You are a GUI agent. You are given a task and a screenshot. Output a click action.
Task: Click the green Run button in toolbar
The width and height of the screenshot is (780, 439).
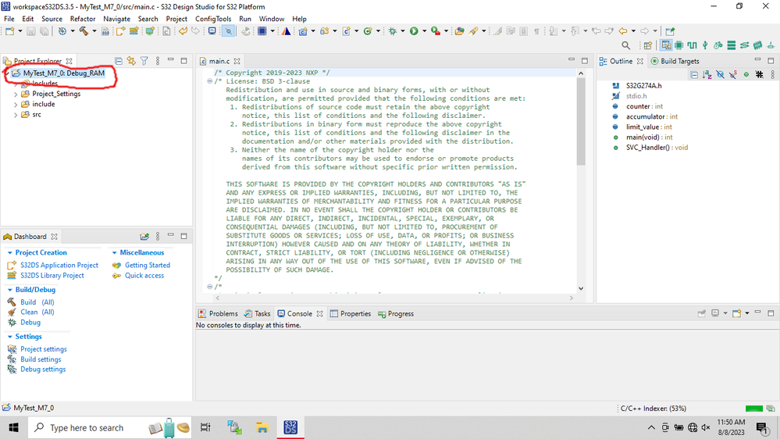coord(414,31)
